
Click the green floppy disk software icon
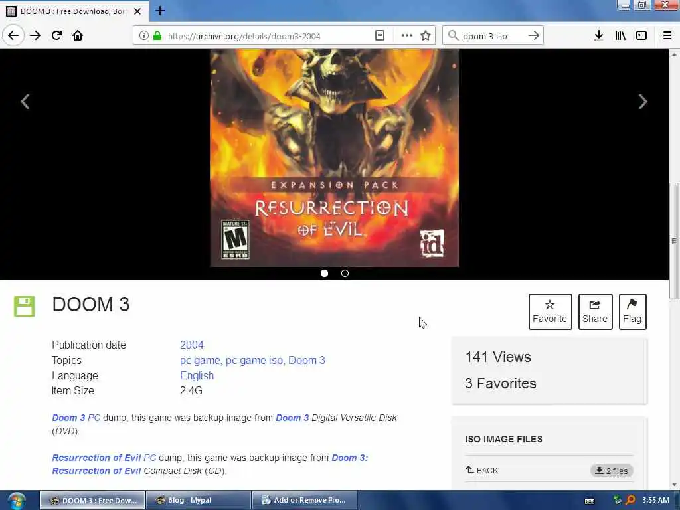tap(25, 306)
